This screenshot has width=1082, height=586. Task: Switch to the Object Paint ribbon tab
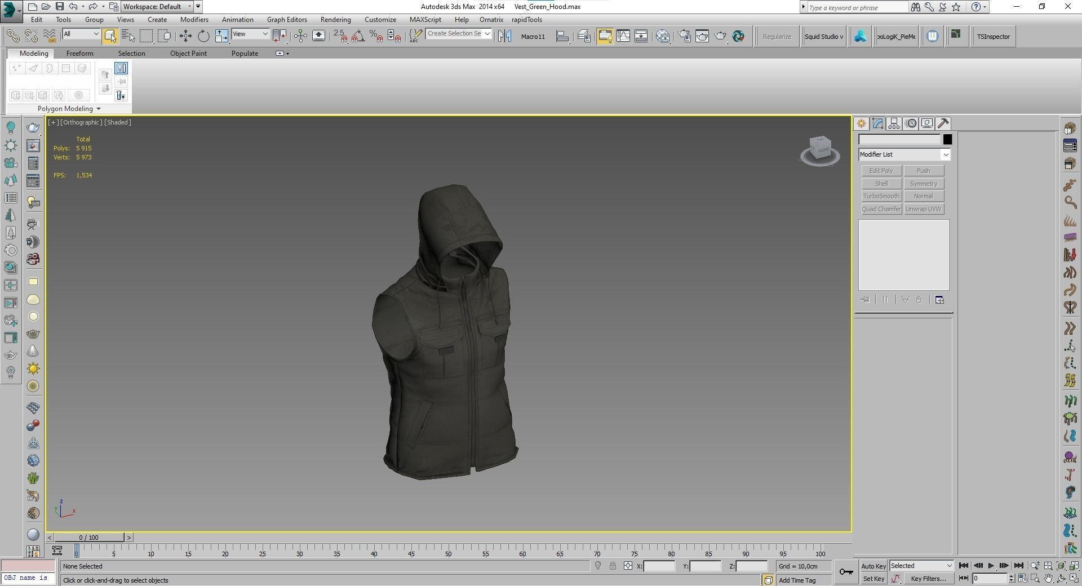point(188,54)
